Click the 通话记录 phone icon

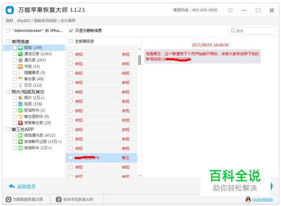click(20, 54)
